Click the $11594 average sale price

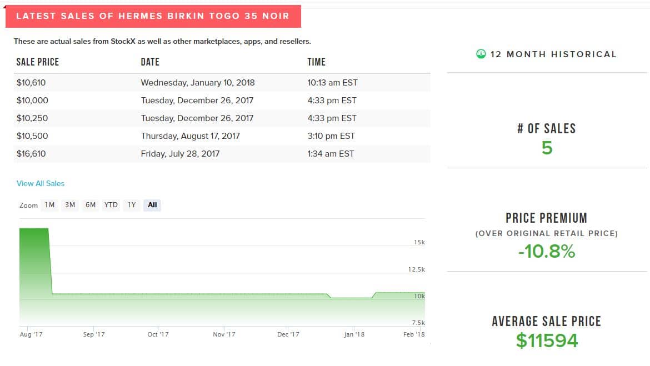point(547,340)
